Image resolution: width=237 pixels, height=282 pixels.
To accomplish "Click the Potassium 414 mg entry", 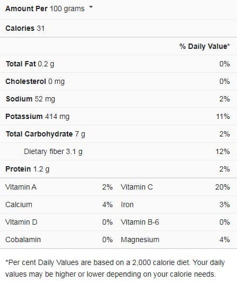I will (37, 116).
